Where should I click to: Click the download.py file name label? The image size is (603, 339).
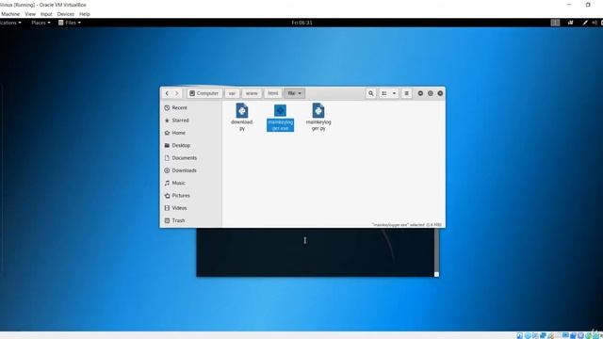(242, 125)
